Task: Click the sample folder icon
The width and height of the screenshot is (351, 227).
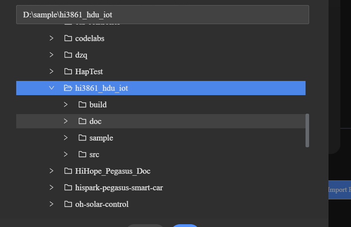Action: 82,138
